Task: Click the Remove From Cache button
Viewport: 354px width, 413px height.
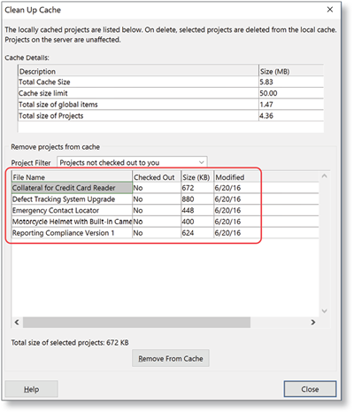Action: [171, 358]
